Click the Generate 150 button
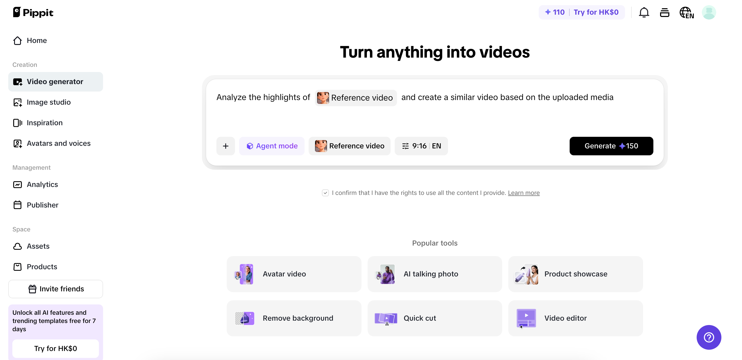Image resolution: width=742 pixels, height=360 pixels. pyautogui.click(x=611, y=146)
